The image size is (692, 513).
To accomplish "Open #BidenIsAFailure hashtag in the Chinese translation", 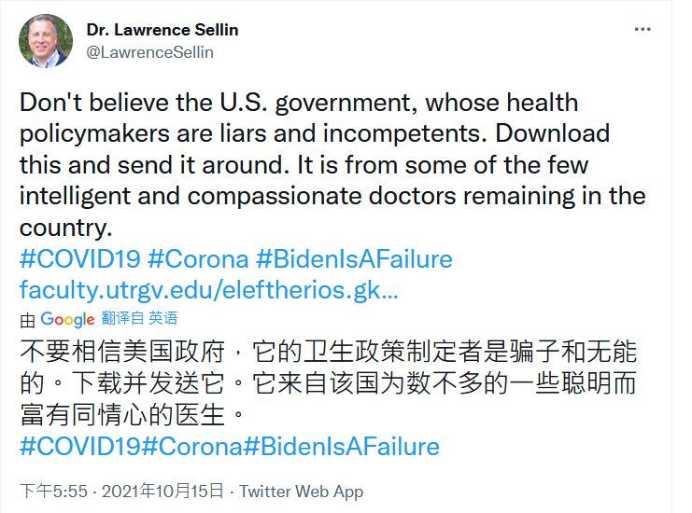I will [x=341, y=446].
